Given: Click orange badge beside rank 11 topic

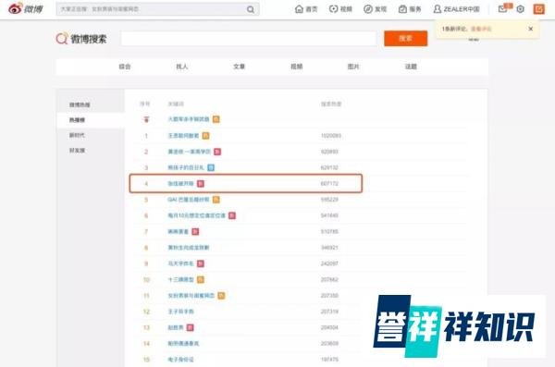Looking at the screenshot, I should tap(221, 296).
